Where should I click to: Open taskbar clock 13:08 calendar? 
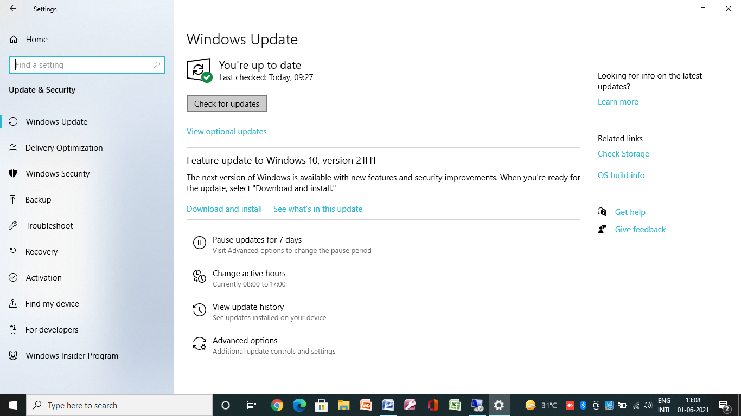point(693,405)
